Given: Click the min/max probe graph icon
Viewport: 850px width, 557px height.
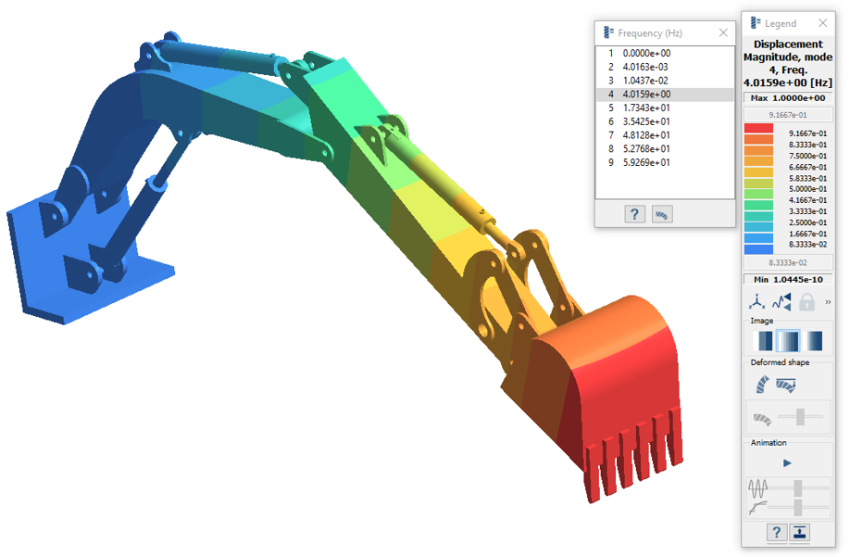Looking at the screenshot, I should [782, 301].
